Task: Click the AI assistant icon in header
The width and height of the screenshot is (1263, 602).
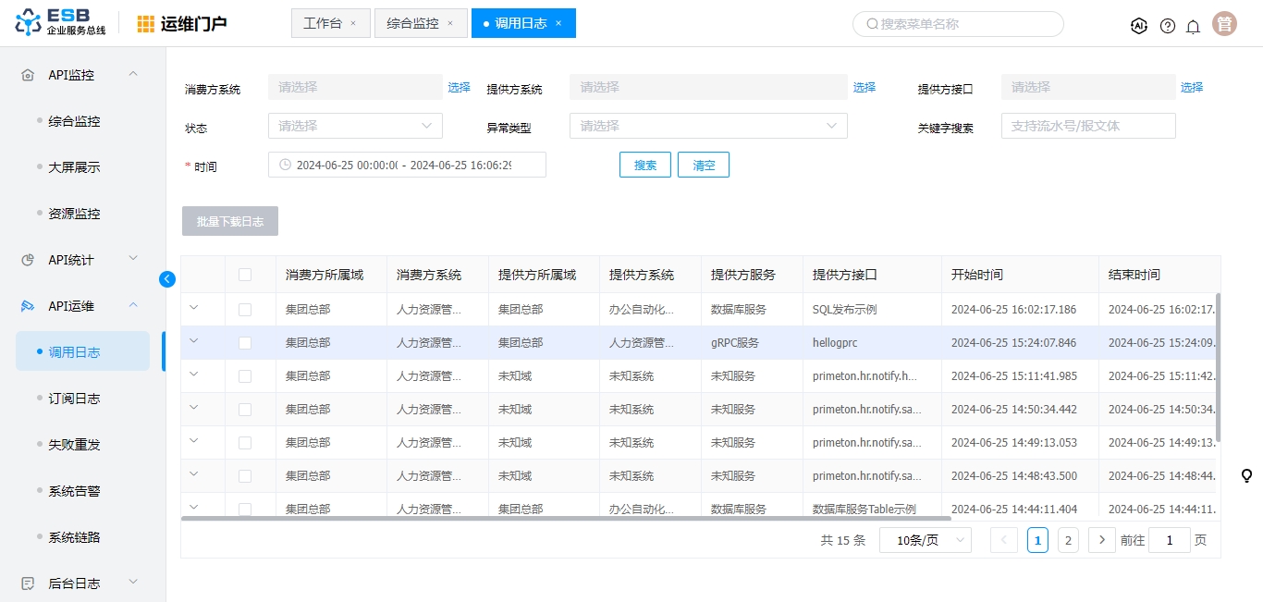Action: click(x=1139, y=26)
